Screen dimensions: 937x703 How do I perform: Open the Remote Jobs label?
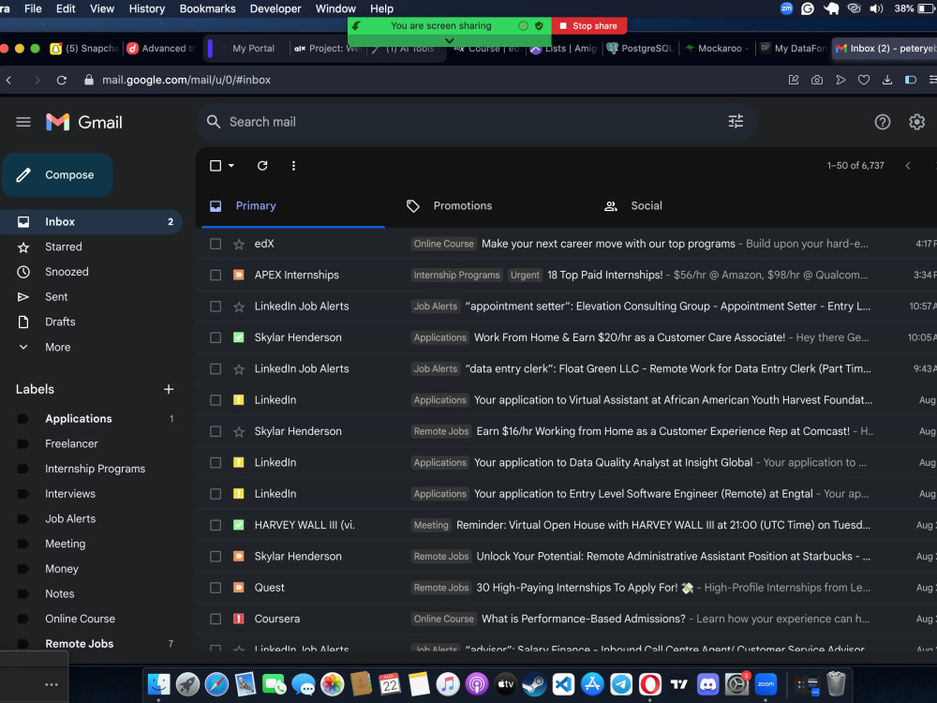pyautogui.click(x=79, y=644)
